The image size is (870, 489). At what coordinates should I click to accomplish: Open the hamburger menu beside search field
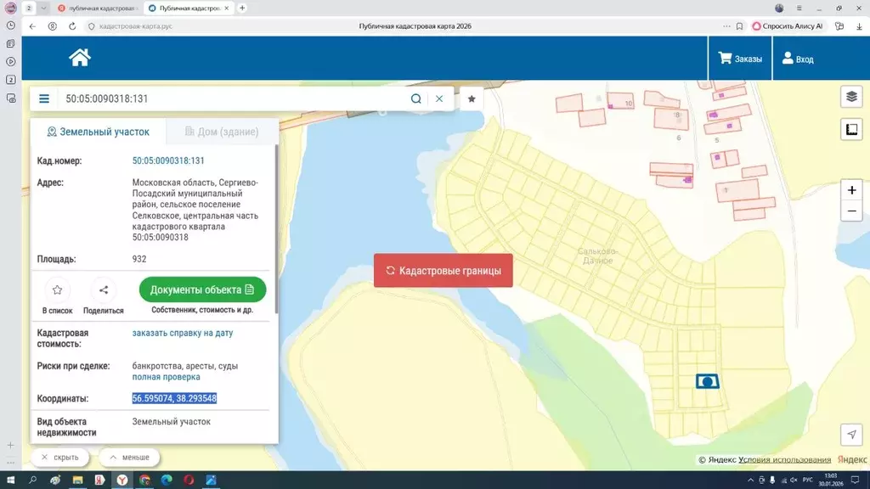coord(44,98)
